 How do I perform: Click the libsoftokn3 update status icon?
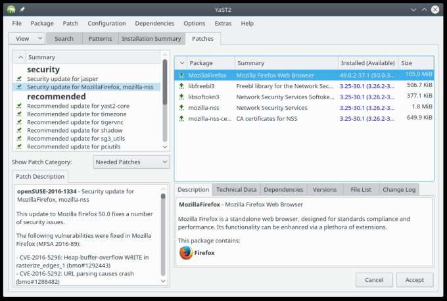tap(181, 97)
